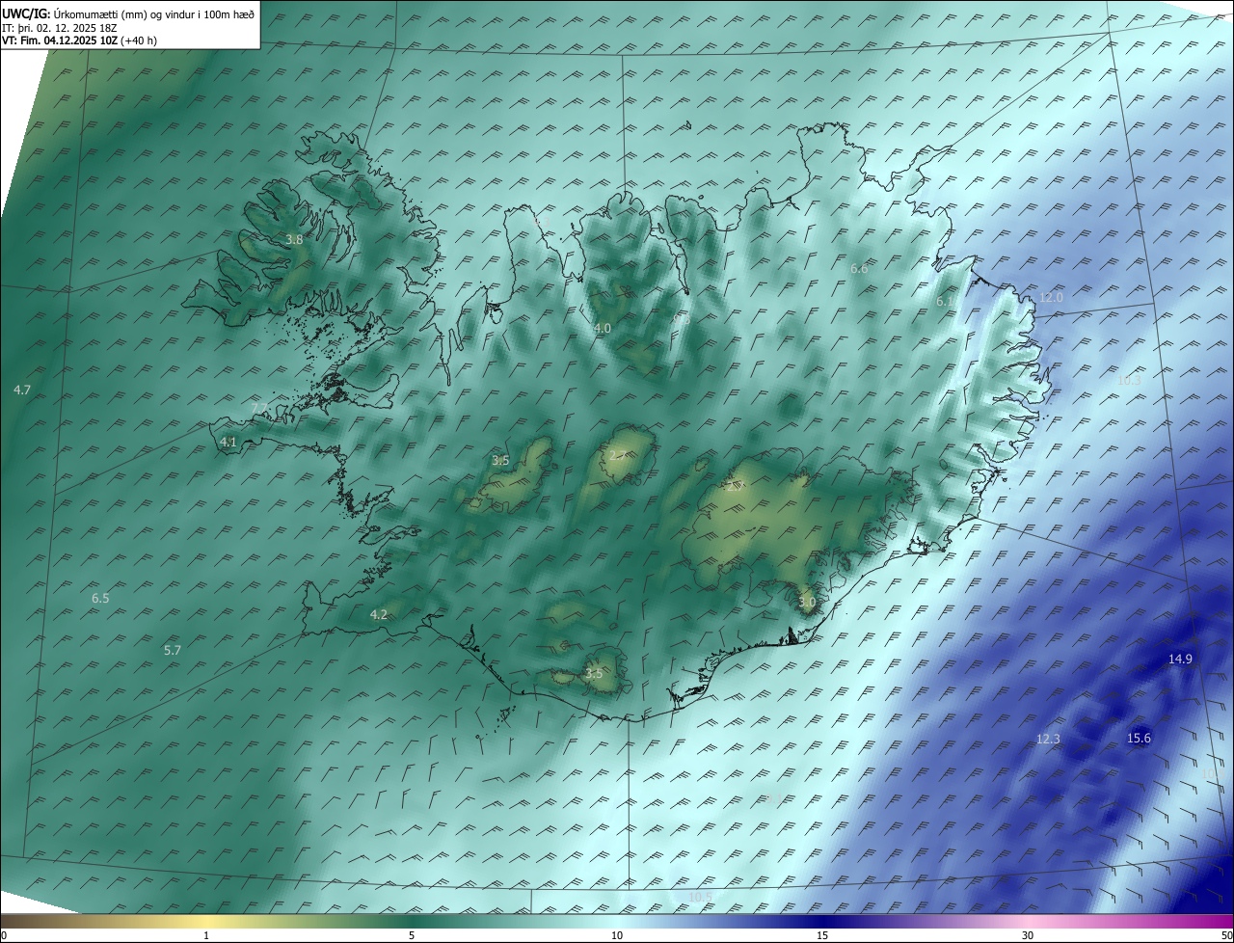Image resolution: width=1234 pixels, height=943 pixels.
Task: Click the 0 tick on the colour scale
Action: (4, 935)
